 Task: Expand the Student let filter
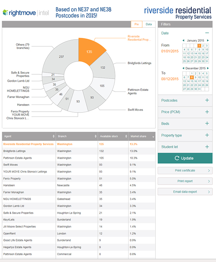207,147
